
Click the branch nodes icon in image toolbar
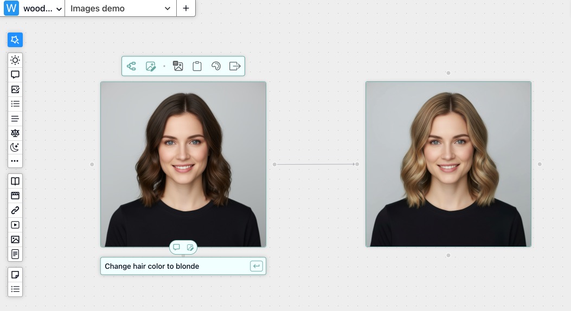131,66
